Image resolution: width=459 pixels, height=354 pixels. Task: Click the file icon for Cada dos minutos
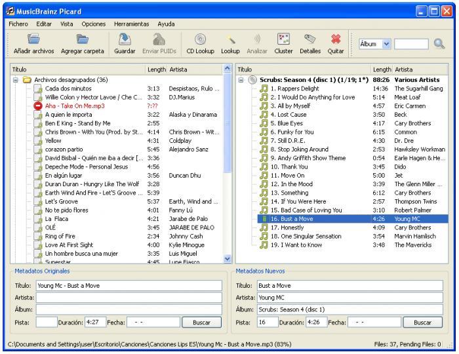(38, 88)
